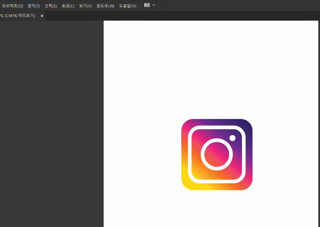Select the Instagram logo artwork on artboard
This screenshot has height=227, width=320.
[217, 154]
